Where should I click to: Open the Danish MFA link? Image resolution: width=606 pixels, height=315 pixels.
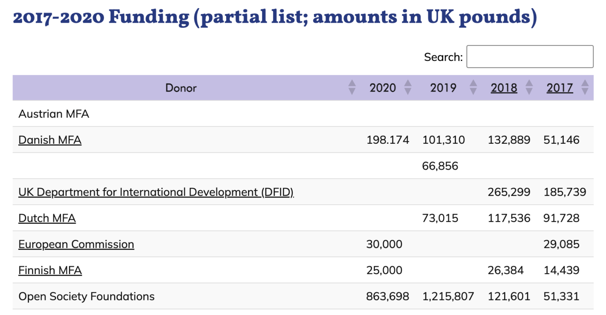[x=50, y=140]
